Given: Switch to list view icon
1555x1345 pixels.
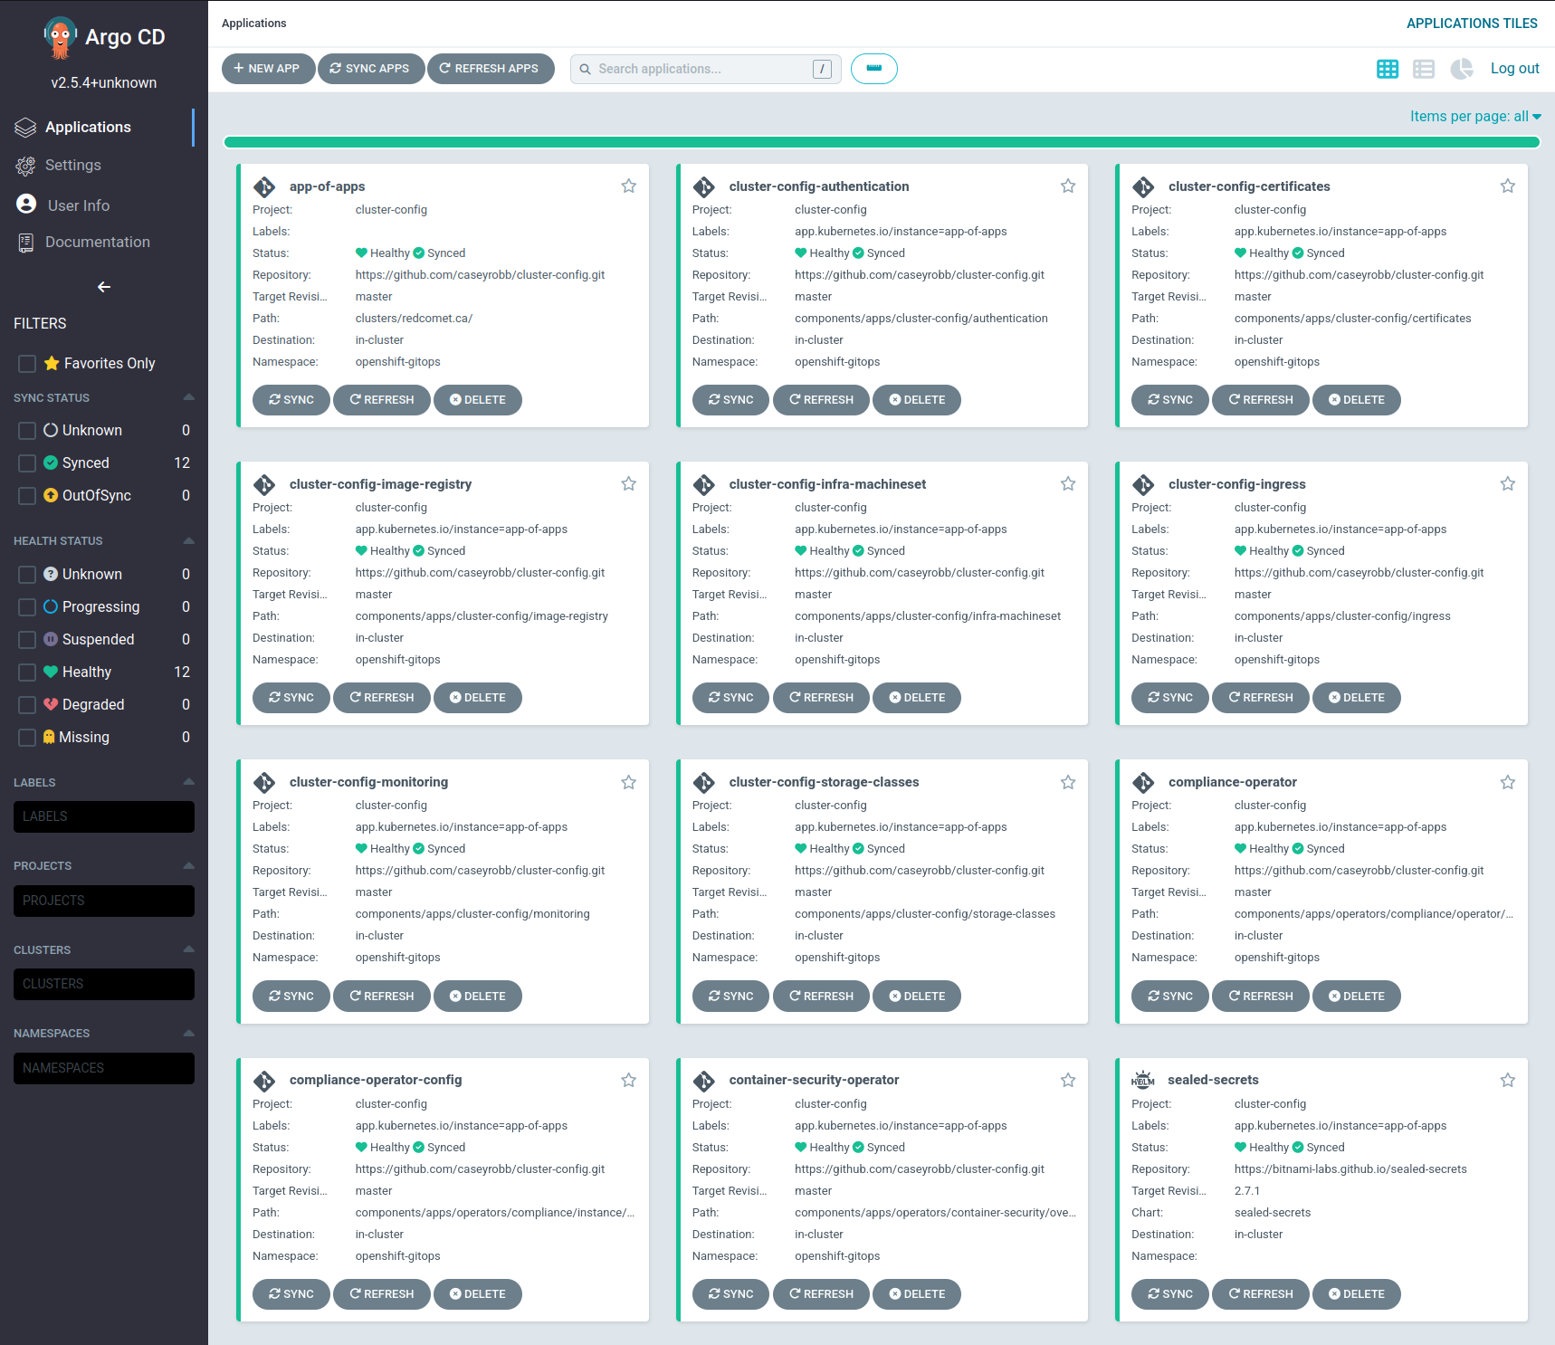Looking at the screenshot, I should click(1424, 69).
